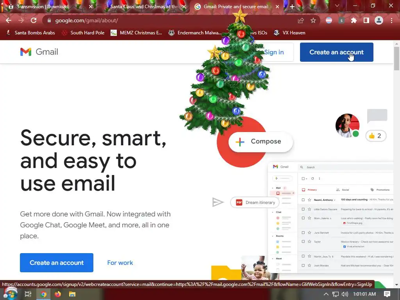Image resolution: width=400 pixels, height=300 pixels.
Task: Toggle the browser side panel icon
Action: tap(366, 21)
